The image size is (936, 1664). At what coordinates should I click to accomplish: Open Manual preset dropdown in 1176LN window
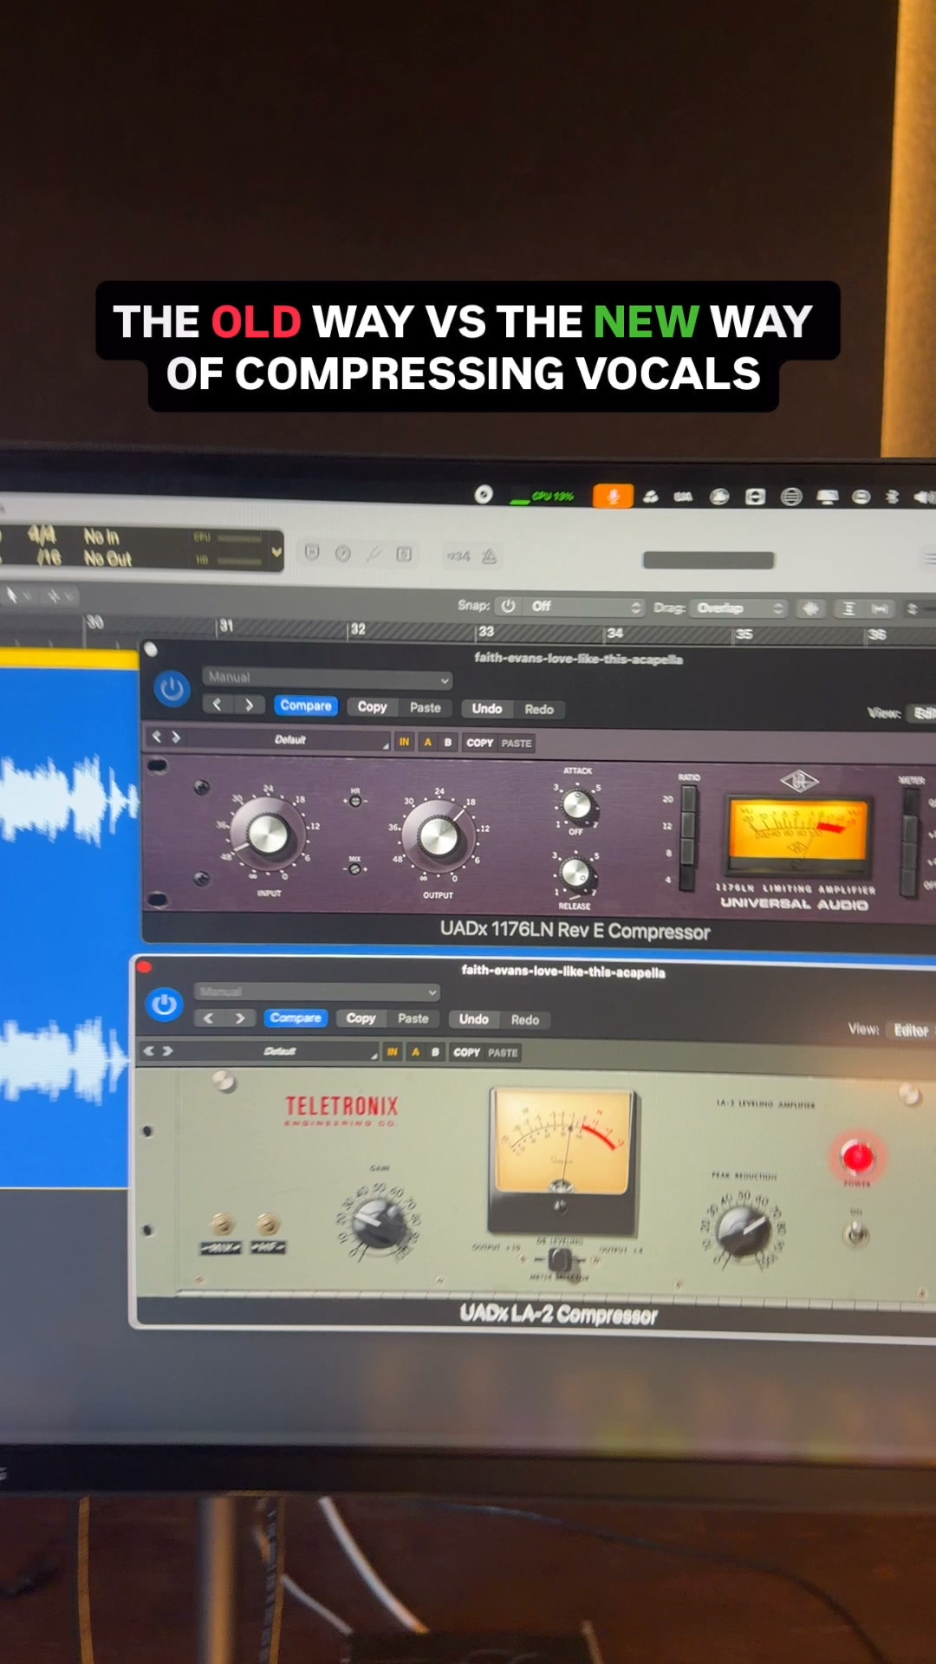tap(328, 678)
